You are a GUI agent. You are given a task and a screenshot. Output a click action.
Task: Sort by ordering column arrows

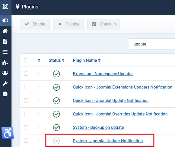(39, 60)
